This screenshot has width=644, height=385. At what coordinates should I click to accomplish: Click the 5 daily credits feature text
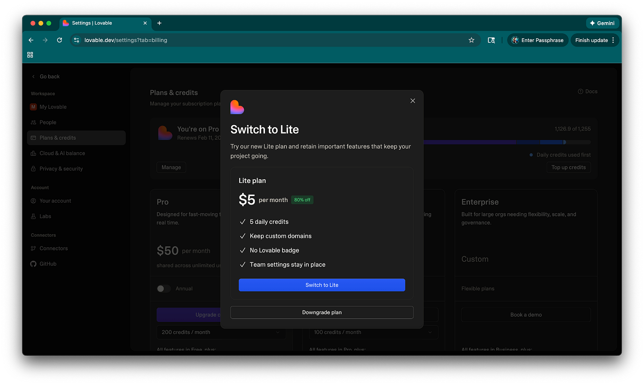[269, 222]
